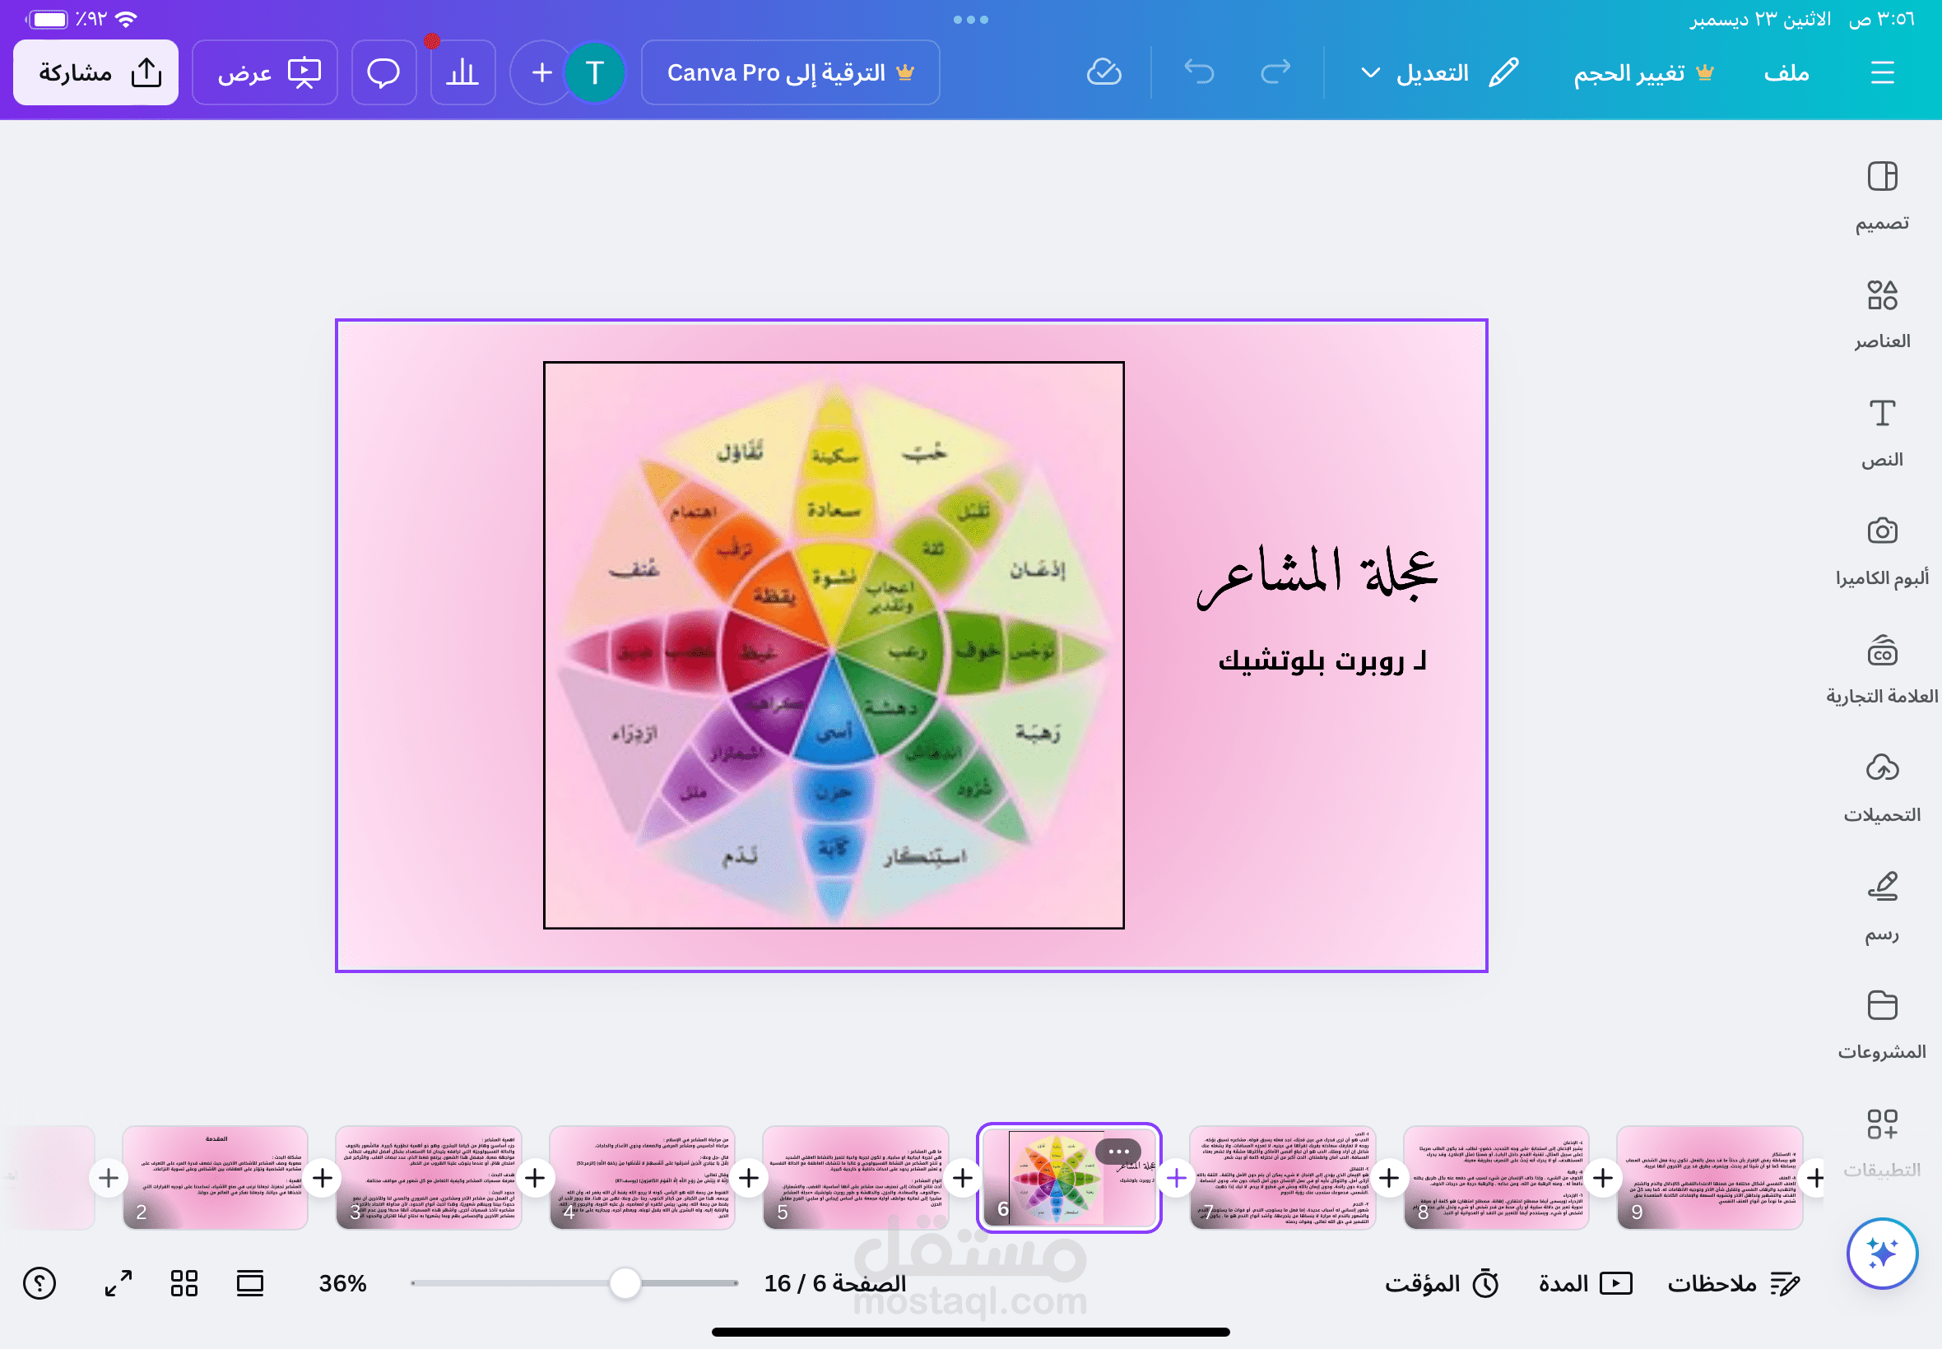
Task: Add page after selected slide 6
Action: click(1176, 1177)
